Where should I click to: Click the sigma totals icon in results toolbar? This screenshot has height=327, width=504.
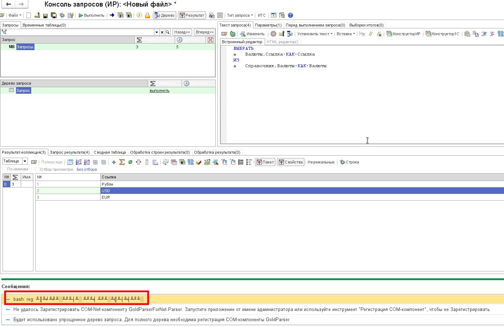122,162
